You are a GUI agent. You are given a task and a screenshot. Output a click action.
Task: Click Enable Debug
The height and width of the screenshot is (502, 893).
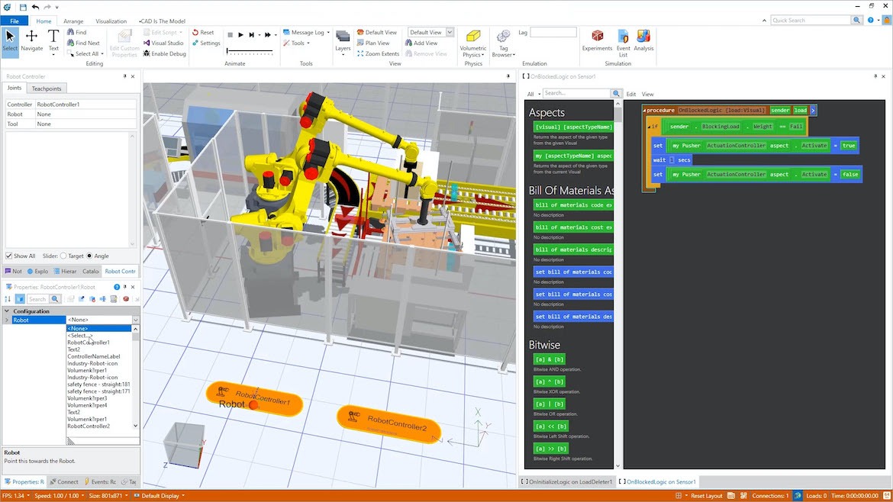164,53
